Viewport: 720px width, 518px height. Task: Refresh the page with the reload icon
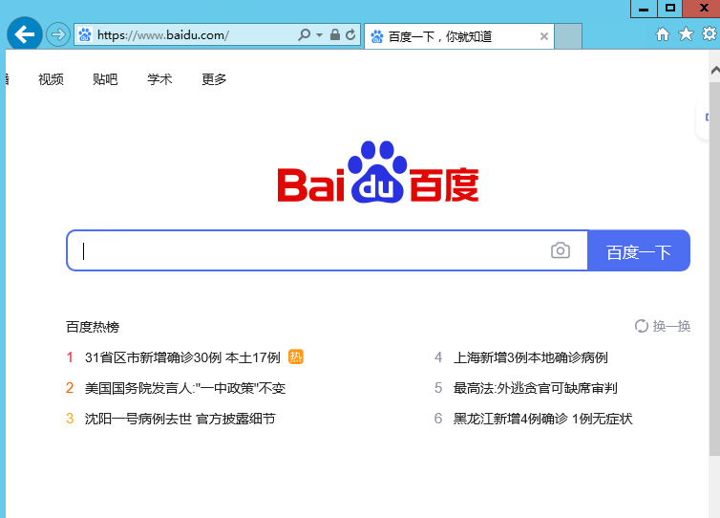pyautogui.click(x=350, y=35)
